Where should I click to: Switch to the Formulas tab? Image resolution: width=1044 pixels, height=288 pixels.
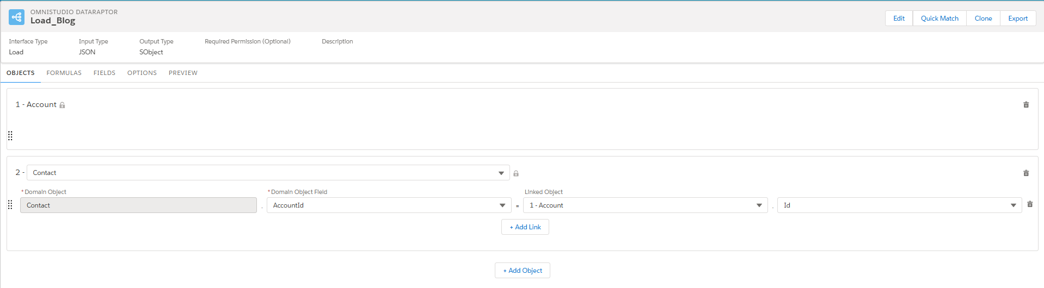(64, 73)
